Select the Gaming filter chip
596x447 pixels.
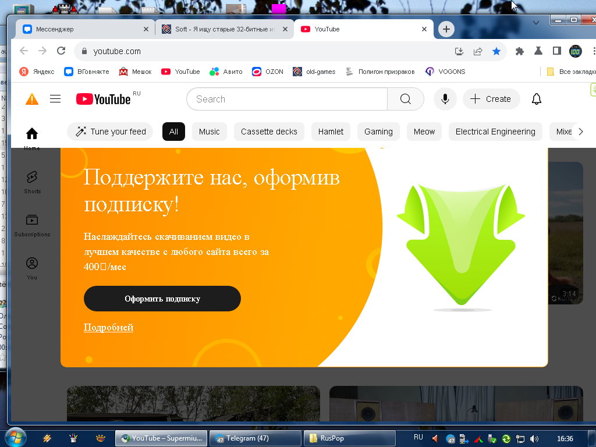click(x=378, y=132)
